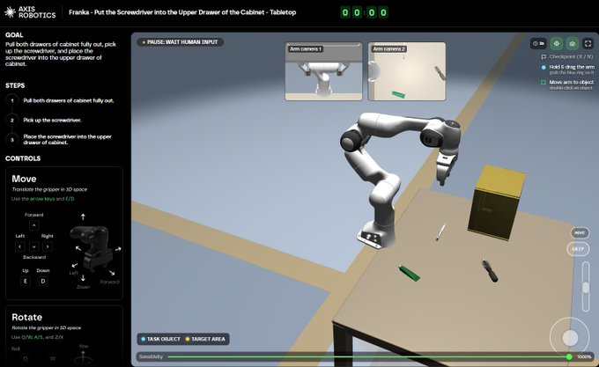This screenshot has height=367, width=599.
Task: Click the white pen-like tool on table
Action: 440,232
